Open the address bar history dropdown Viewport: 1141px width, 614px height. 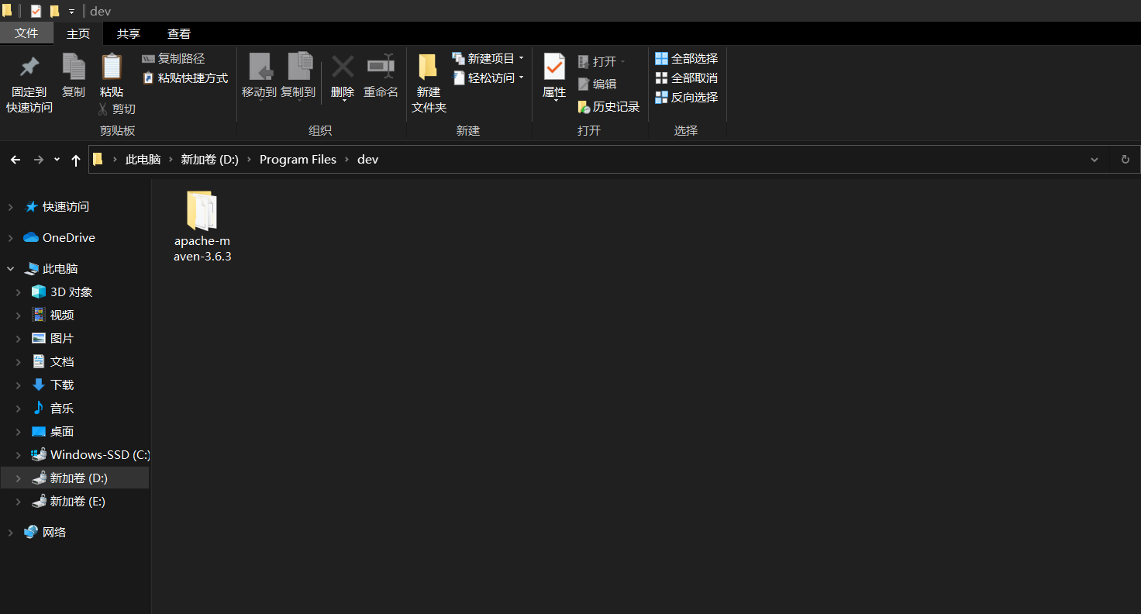(x=1094, y=160)
